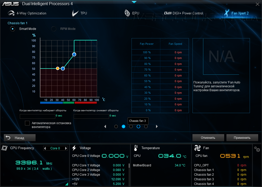Click the fan spin-up time field
Viewport: 262px width, 187px height.
click(37, 116)
